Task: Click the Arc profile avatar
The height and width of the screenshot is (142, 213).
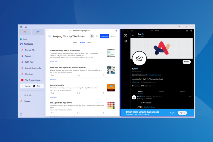Action: coord(139,58)
